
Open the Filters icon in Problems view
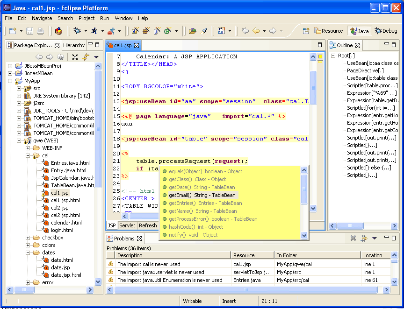364,238
